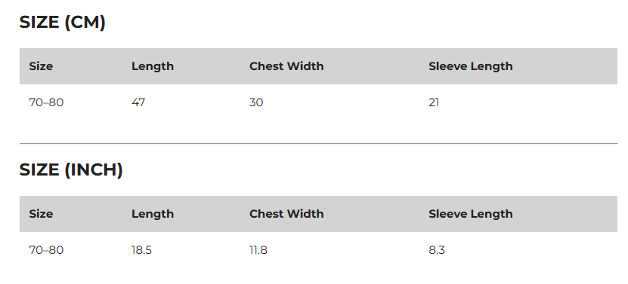Click the chest width value 11.8
628x284 pixels.
click(x=258, y=250)
